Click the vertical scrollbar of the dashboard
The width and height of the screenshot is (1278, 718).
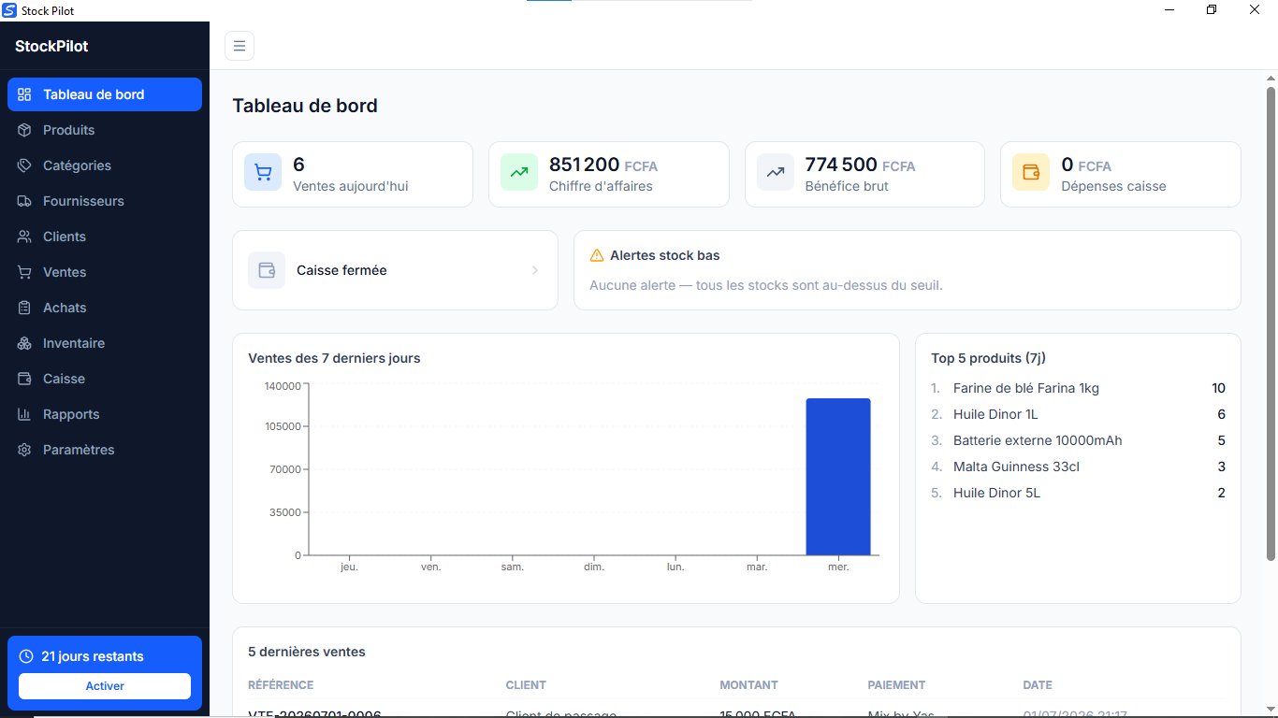[1271, 323]
